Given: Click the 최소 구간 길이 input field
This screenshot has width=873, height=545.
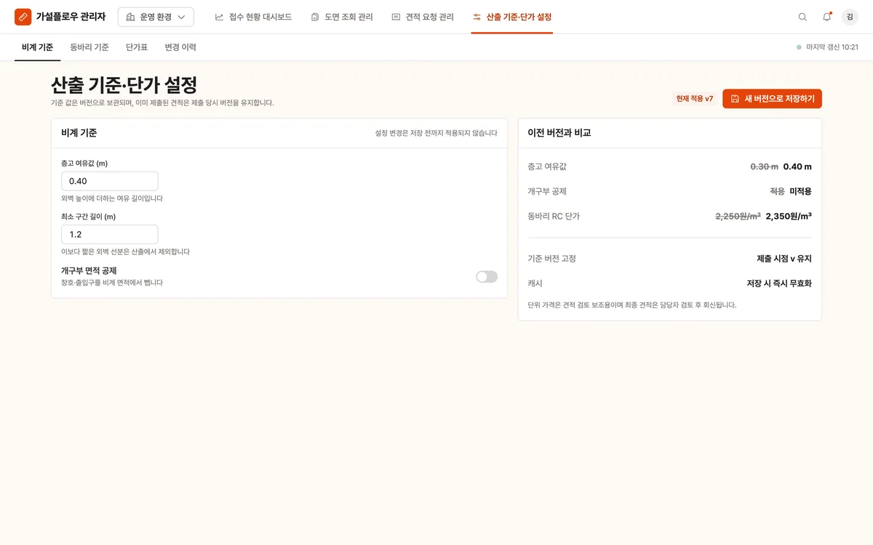Looking at the screenshot, I should [109, 234].
